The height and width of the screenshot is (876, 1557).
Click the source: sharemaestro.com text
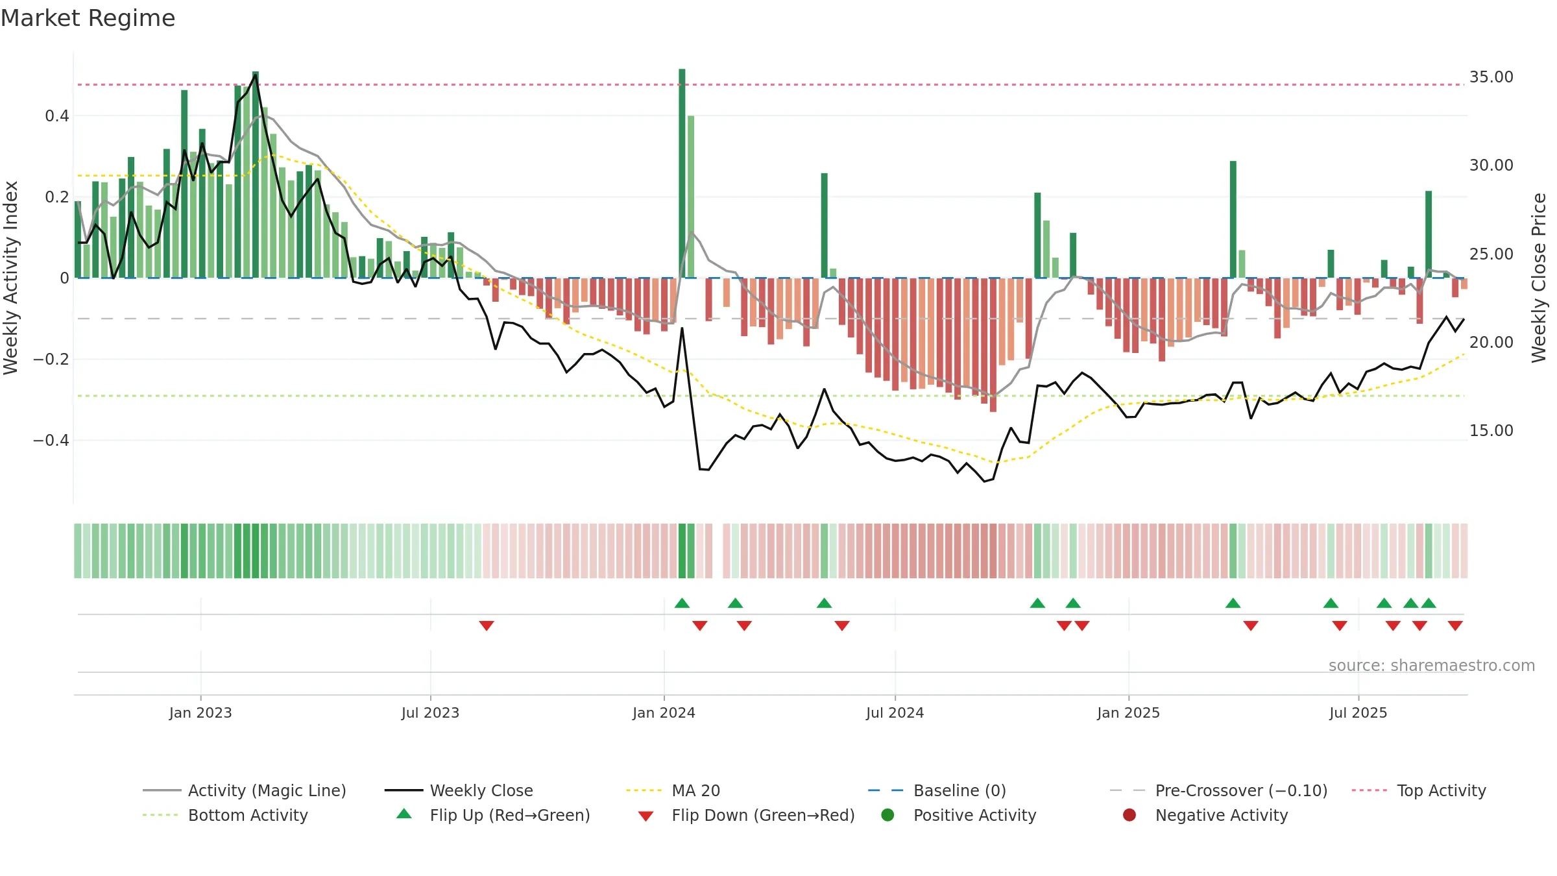[1432, 666]
